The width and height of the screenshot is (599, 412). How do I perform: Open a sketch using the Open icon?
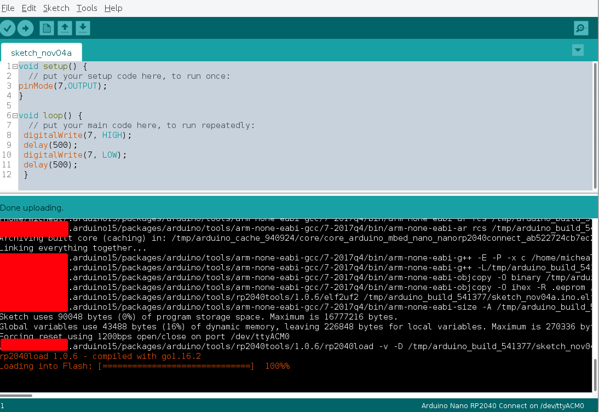click(65, 27)
